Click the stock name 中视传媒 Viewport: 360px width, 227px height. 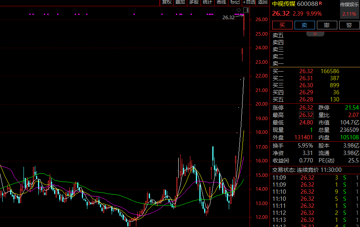tap(284, 4)
